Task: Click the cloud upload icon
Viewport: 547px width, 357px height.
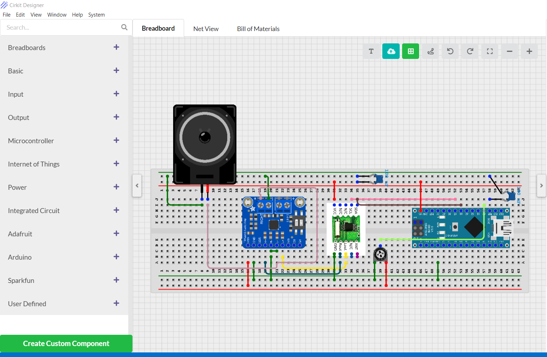Action: (391, 51)
